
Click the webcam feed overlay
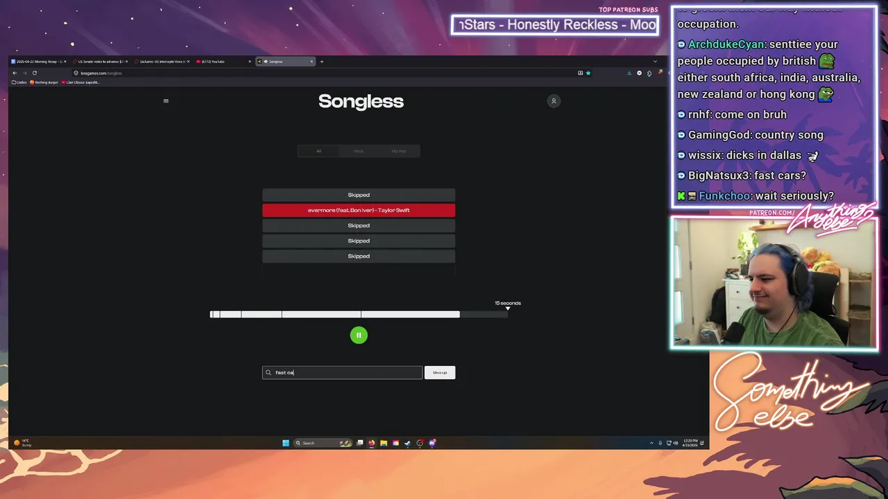[774, 283]
